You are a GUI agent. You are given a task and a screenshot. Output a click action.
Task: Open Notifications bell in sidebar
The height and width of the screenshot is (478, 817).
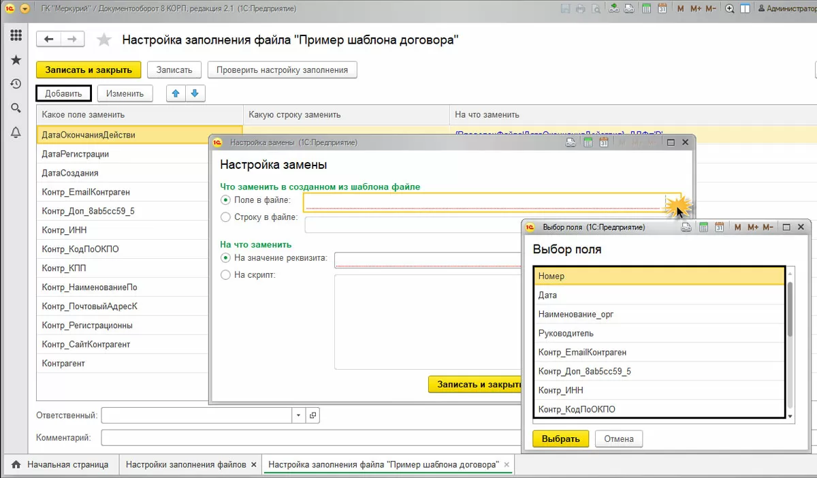[16, 132]
